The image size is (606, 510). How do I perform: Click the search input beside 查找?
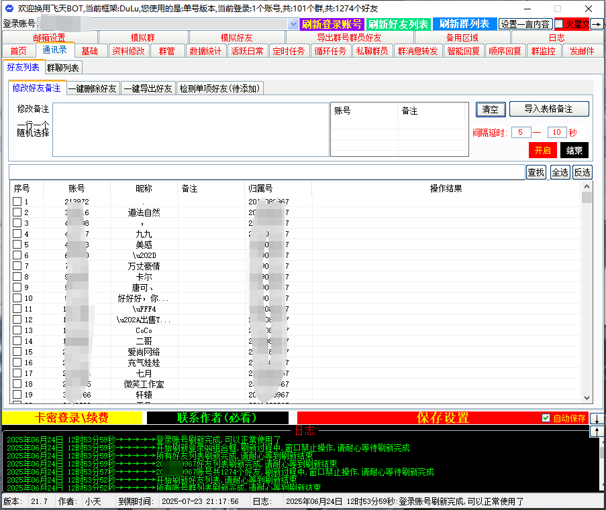(267, 172)
